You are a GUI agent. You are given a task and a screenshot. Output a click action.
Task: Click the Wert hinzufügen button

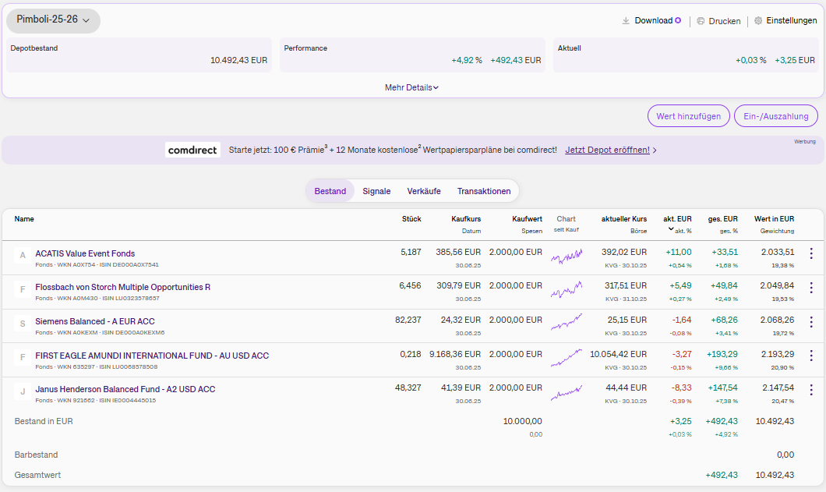tap(688, 116)
